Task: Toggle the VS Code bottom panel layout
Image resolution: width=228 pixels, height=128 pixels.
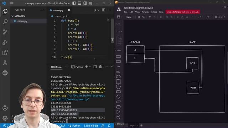Action: coord(79,3)
